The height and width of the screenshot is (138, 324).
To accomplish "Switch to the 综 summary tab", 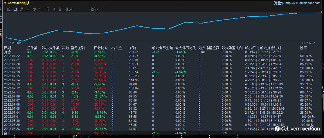I will pyautogui.click(x=9, y=9).
